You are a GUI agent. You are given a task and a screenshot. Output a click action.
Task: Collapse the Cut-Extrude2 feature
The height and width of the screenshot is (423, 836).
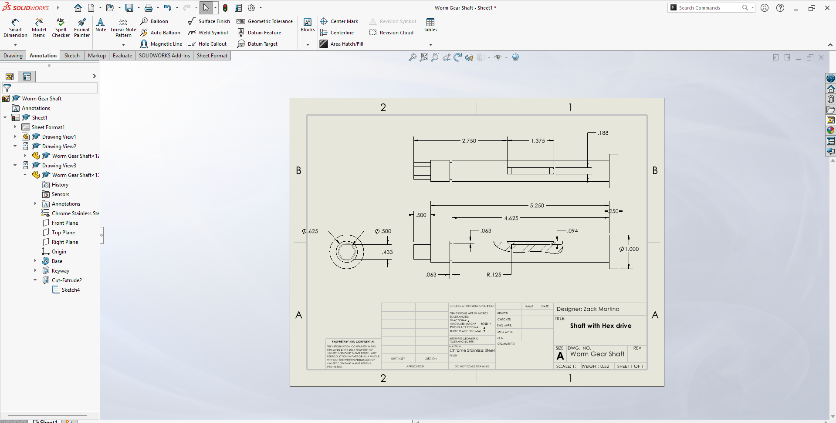coord(35,280)
